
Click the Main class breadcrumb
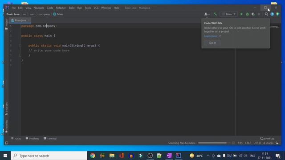click(58, 14)
